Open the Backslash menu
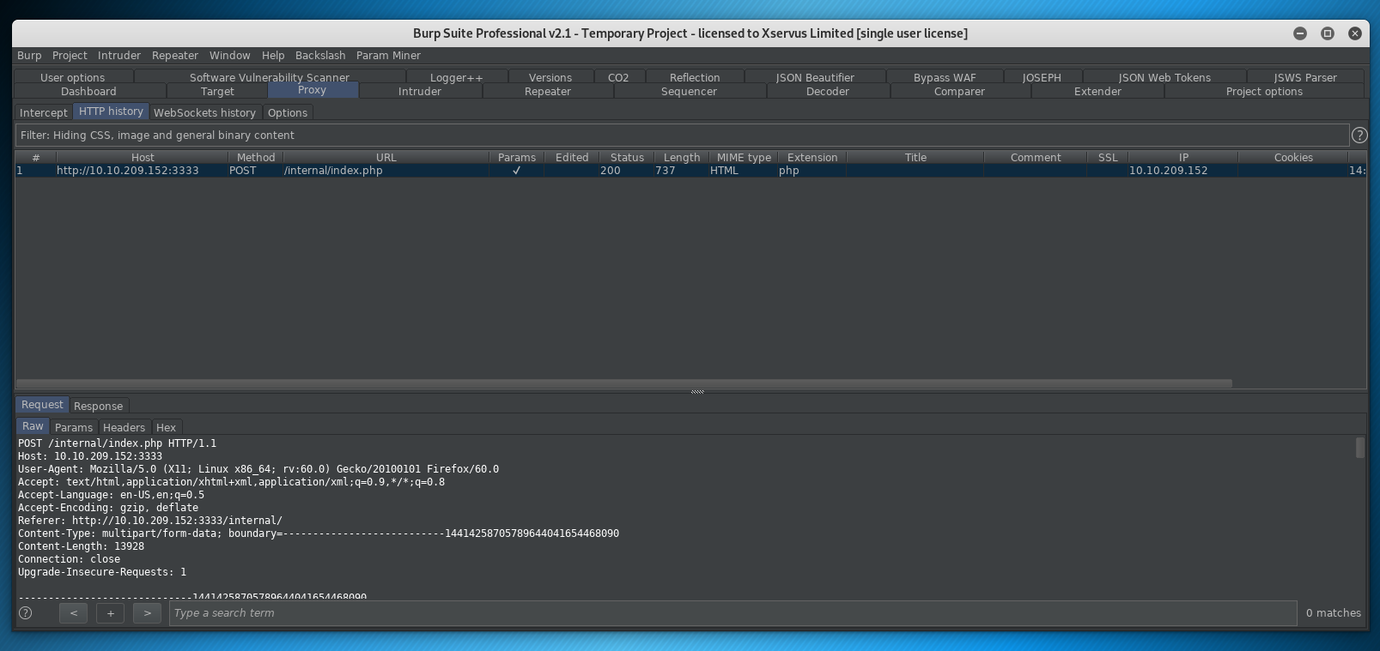 click(320, 55)
